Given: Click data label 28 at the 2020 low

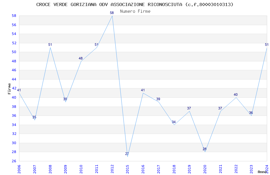Looking at the screenshot, I should coord(205,149).
